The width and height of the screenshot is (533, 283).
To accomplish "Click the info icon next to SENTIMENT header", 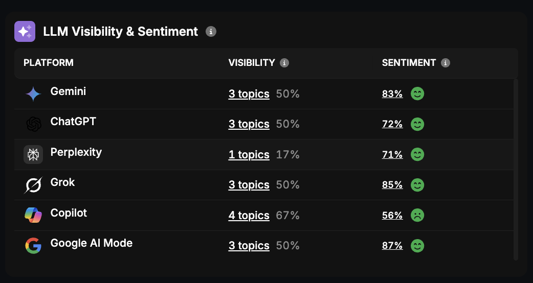I will click(x=446, y=63).
